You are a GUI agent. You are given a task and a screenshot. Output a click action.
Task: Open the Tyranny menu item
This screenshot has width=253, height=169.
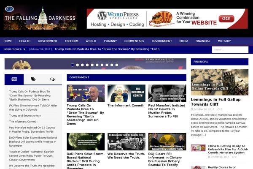coord(110,41)
